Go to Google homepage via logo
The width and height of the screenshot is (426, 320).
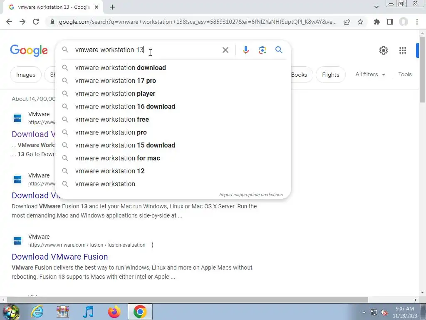[29, 50]
